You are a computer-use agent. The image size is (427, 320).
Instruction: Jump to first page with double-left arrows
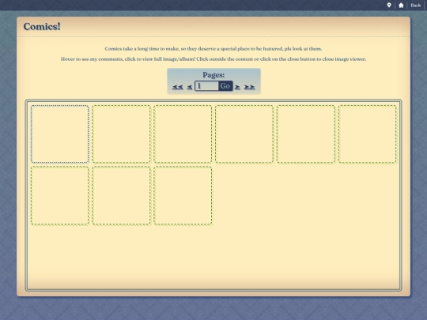[x=178, y=87]
